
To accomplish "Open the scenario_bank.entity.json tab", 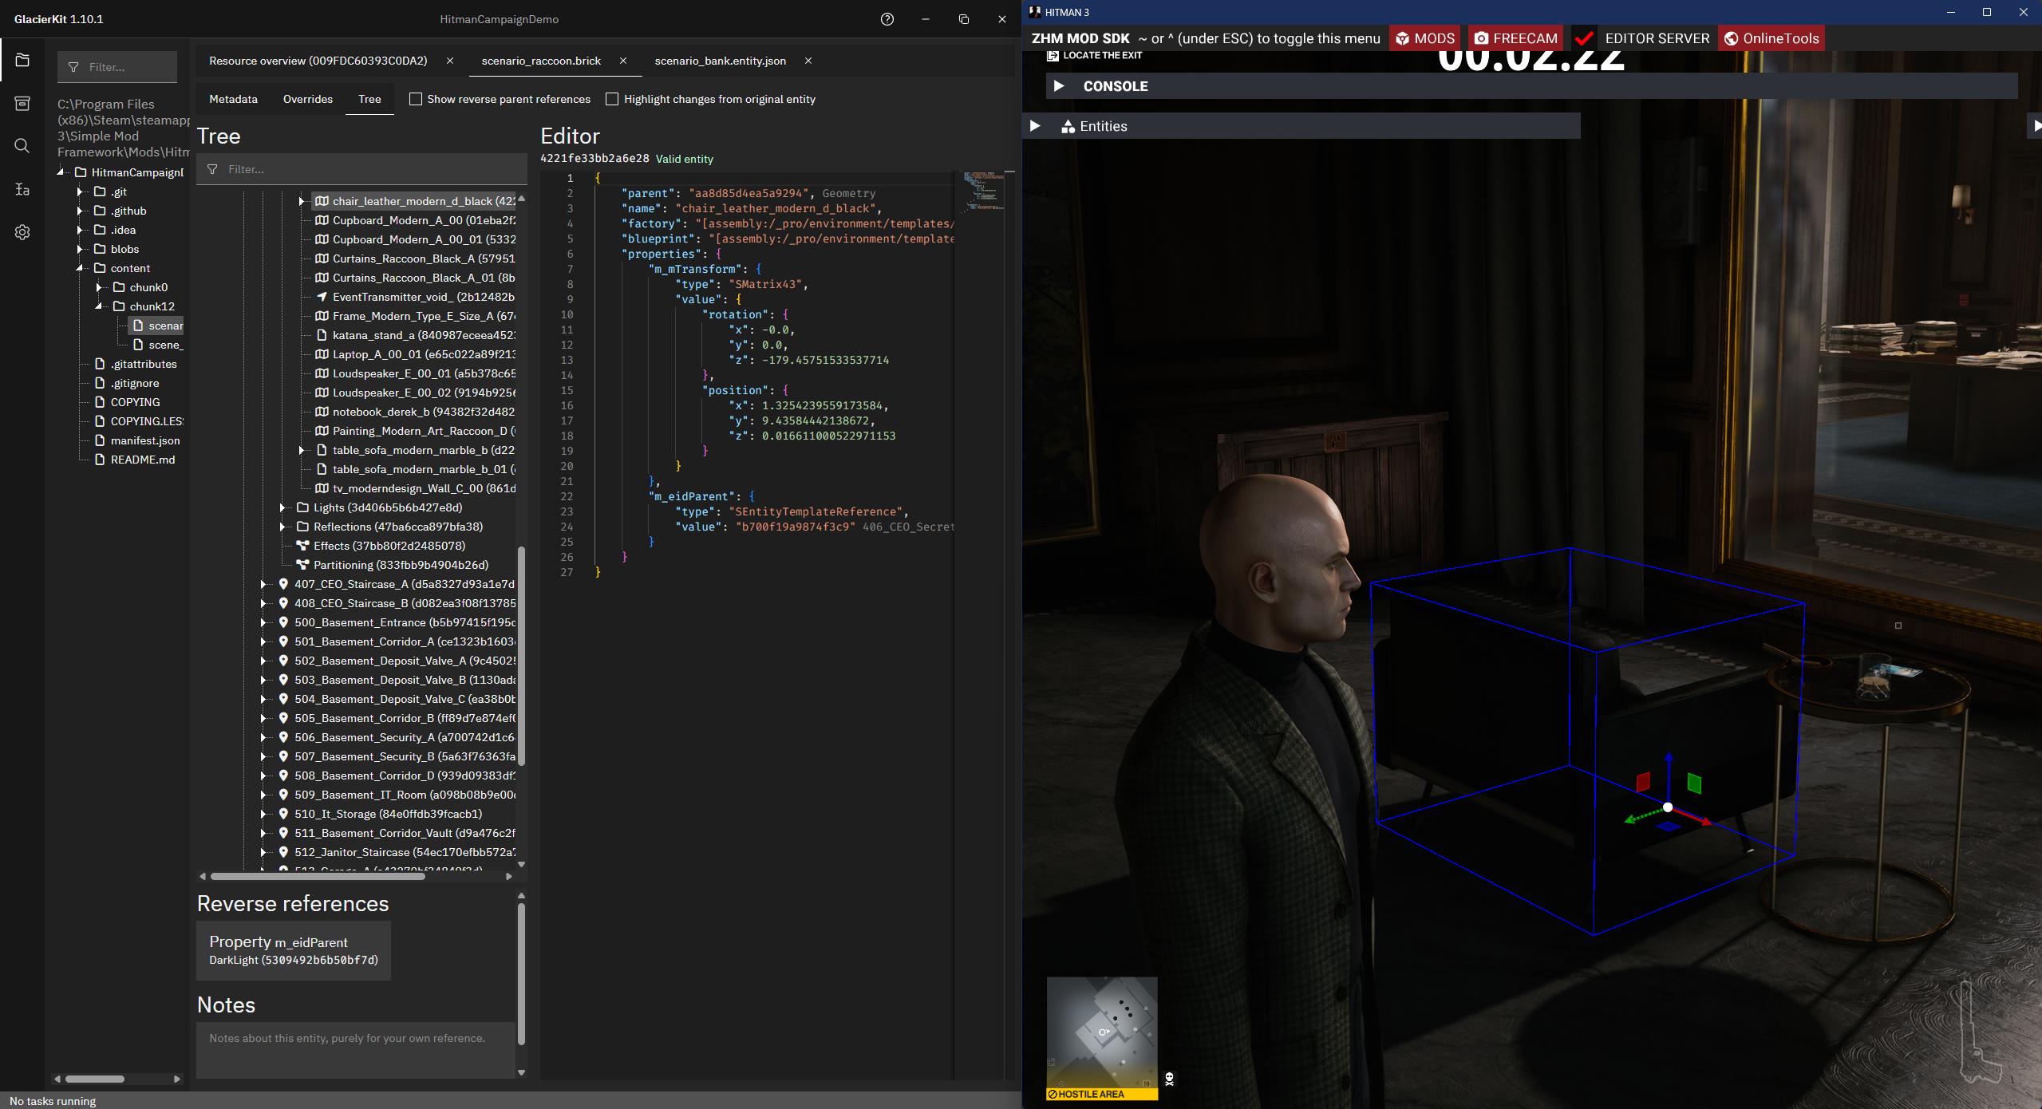I will click(x=720, y=61).
